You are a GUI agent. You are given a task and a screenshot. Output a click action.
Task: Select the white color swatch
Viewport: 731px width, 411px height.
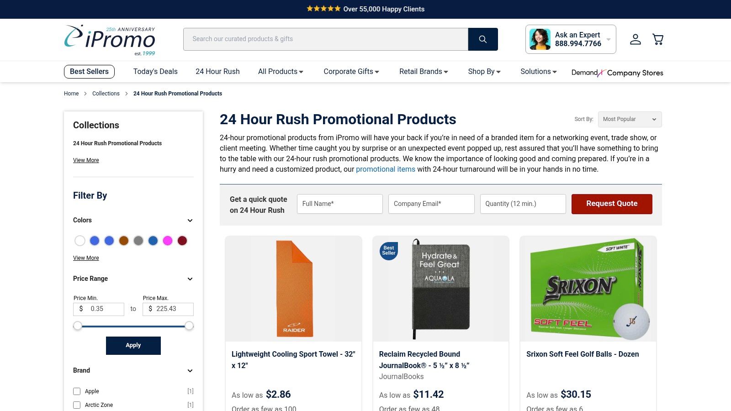click(80, 241)
